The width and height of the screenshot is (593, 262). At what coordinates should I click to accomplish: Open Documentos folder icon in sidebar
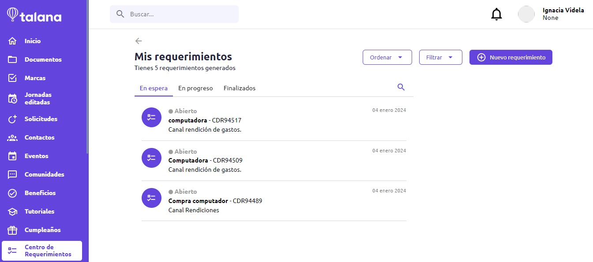[x=12, y=59]
